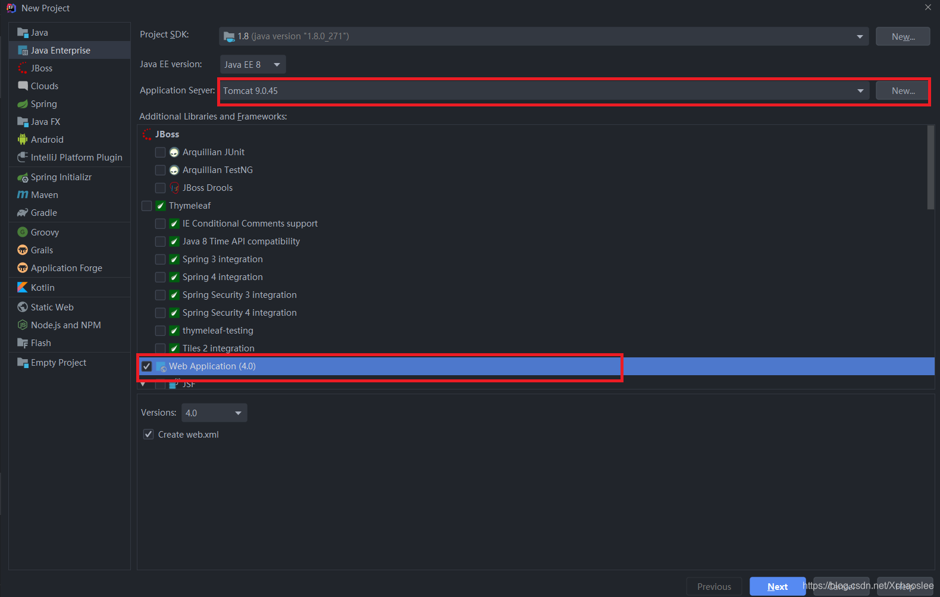Enable Arquillian JUnit checkbox
Image resolution: width=940 pixels, height=597 pixels.
click(x=160, y=152)
